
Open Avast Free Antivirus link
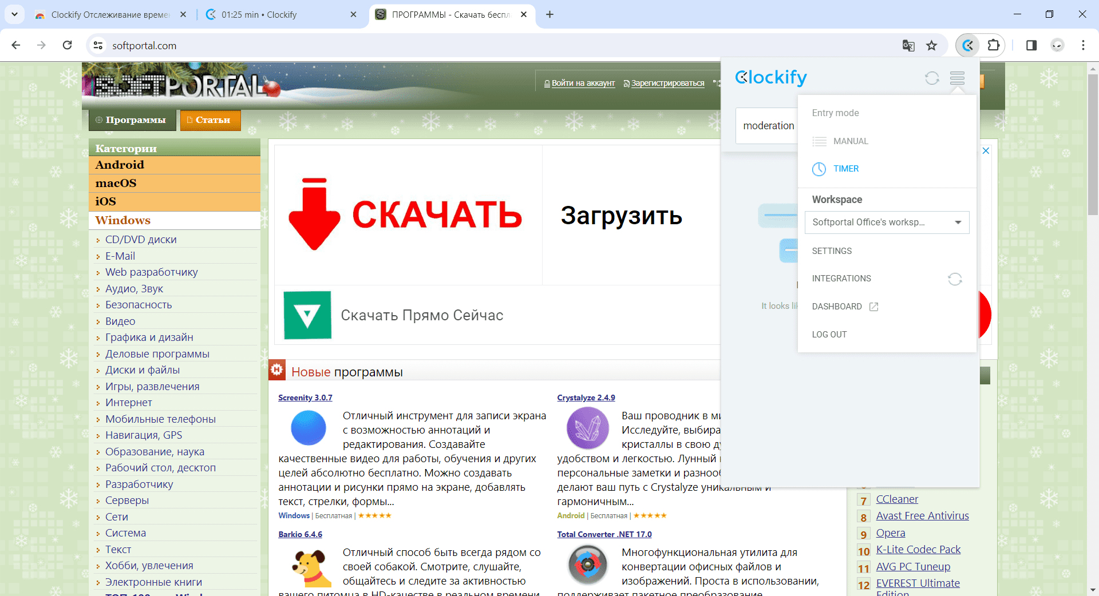(x=922, y=516)
